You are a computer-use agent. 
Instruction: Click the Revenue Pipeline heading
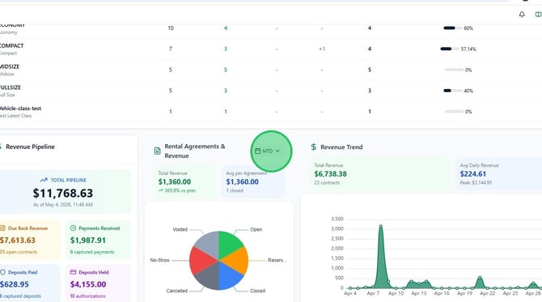30,147
